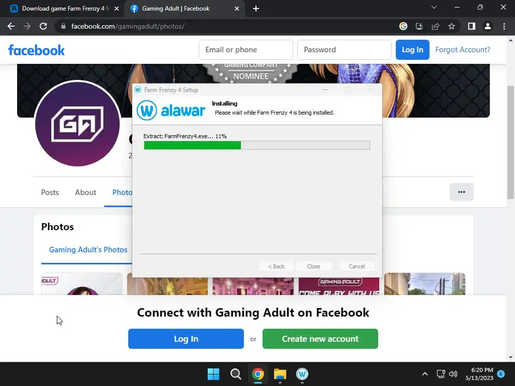The width and height of the screenshot is (515, 386).
Task: Open Windows taskbar search
Action: 235,374
